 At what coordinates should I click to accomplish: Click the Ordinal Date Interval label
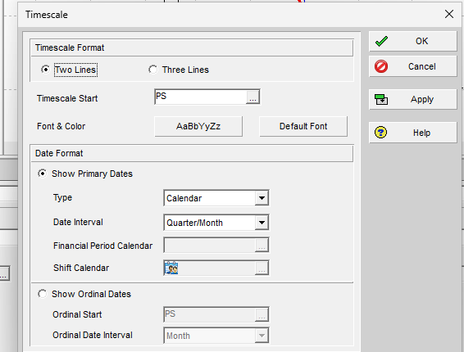(93, 335)
